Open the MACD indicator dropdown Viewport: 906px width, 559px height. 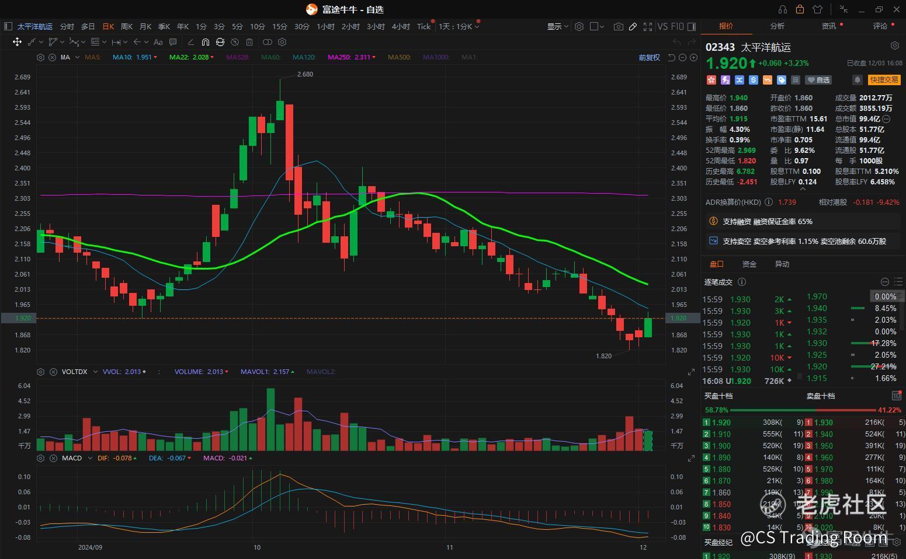pyautogui.click(x=89, y=458)
